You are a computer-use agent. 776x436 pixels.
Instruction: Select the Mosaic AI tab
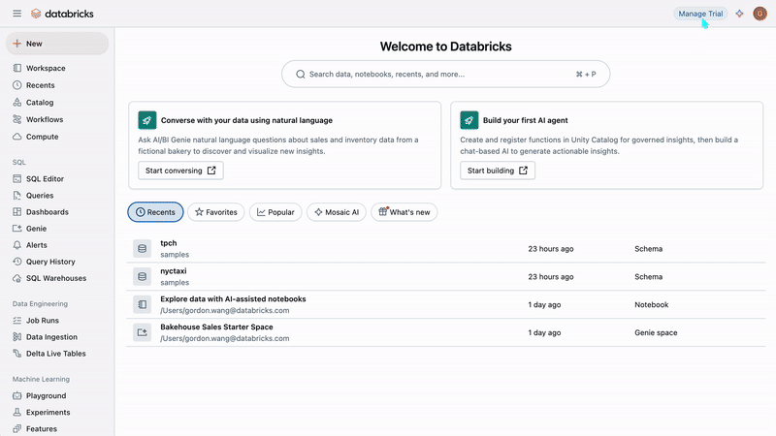(x=337, y=212)
